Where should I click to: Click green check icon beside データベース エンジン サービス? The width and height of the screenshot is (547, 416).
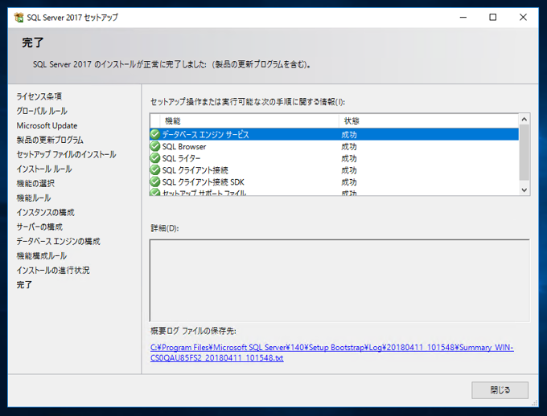pos(155,134)
